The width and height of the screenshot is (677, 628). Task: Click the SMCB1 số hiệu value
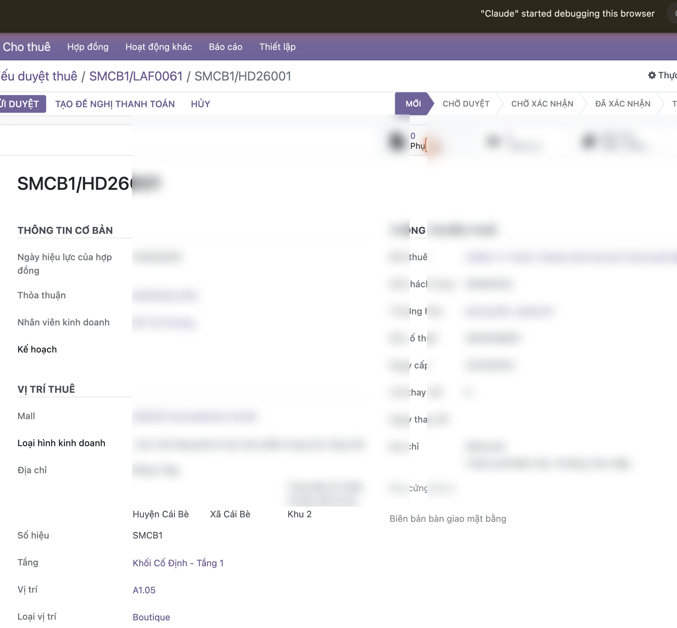coord(148,535)
